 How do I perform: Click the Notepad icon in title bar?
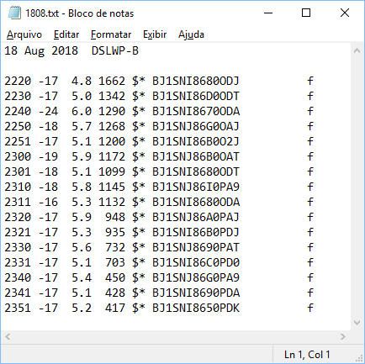click(x=14, y=13)
